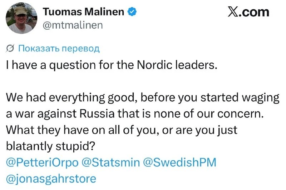Viewport: 286px width, 190px height.
Task: Click the display name Tuomas Malinen
Action: pos(84,12)
